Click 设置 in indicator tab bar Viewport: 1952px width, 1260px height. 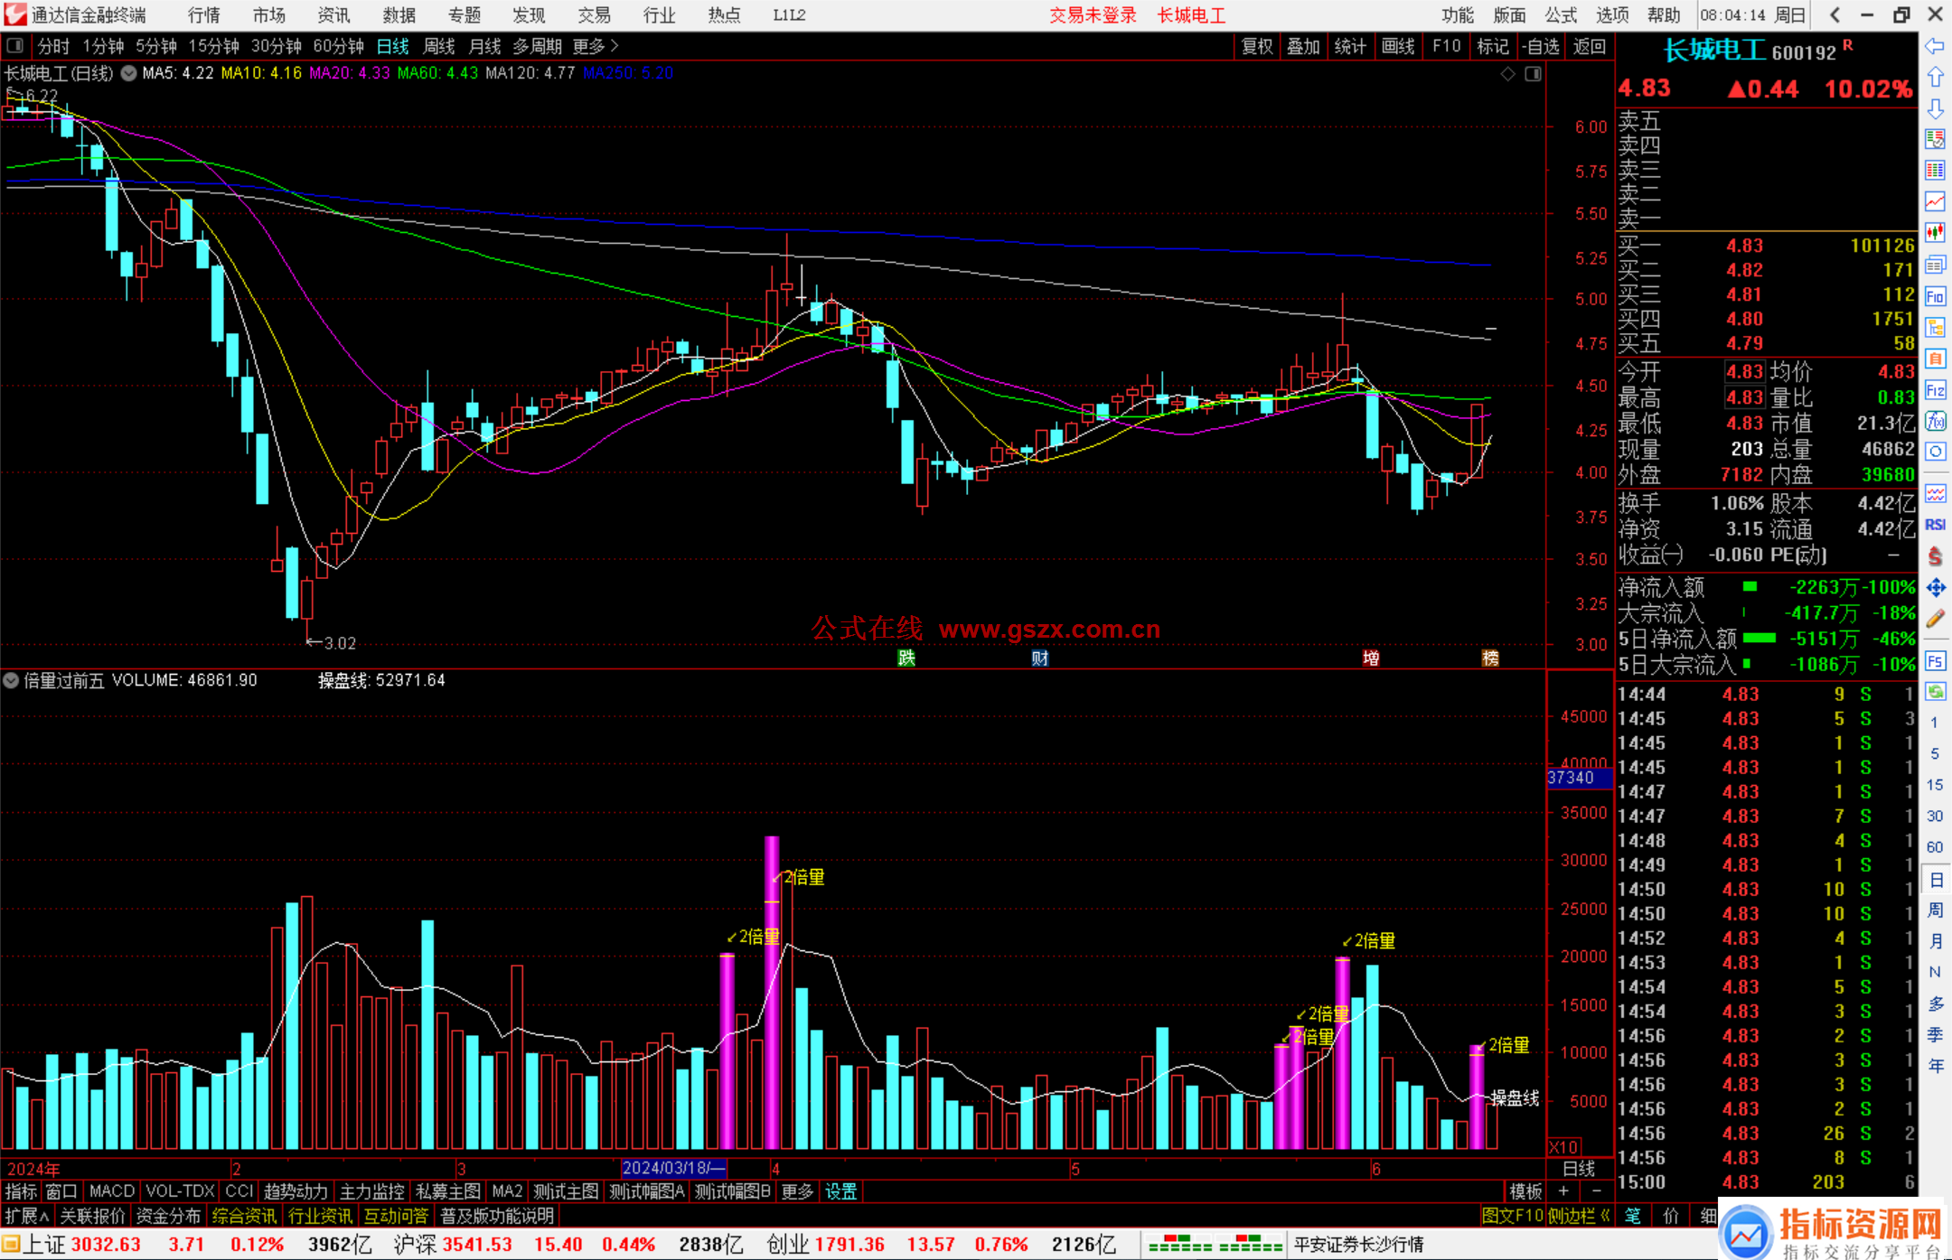[840, 1191]
